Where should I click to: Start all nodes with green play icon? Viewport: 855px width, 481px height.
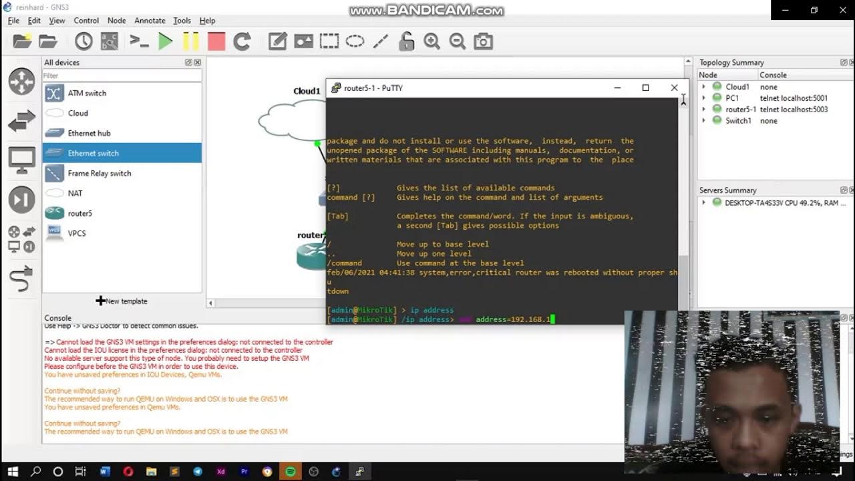tap(165, 41)
